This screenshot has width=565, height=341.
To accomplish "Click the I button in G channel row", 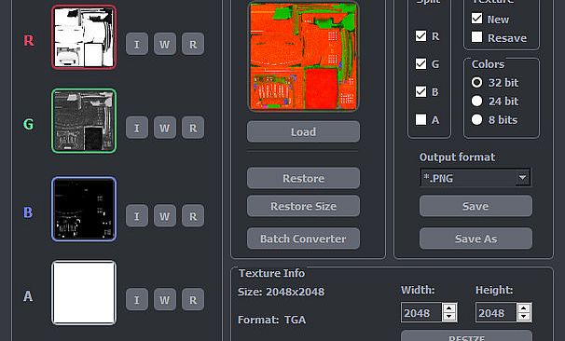I will point(137,128).
